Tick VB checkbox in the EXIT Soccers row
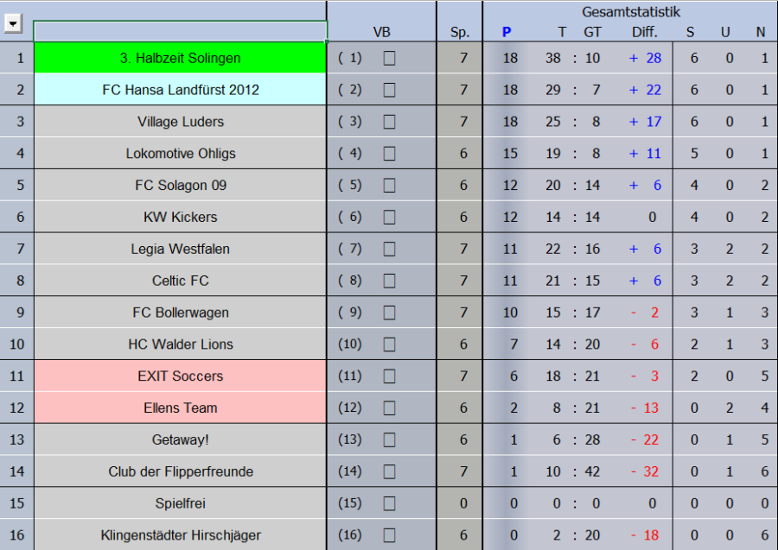Screen dimensions: 778x550 coord(389,376)
